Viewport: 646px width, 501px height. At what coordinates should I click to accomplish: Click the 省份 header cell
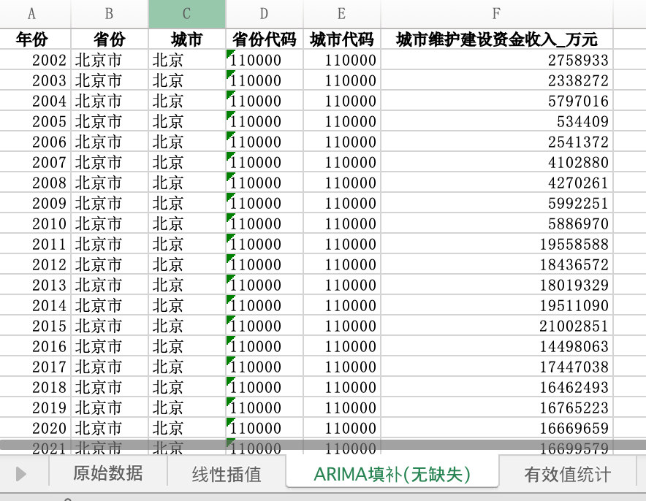click(110, 39)
